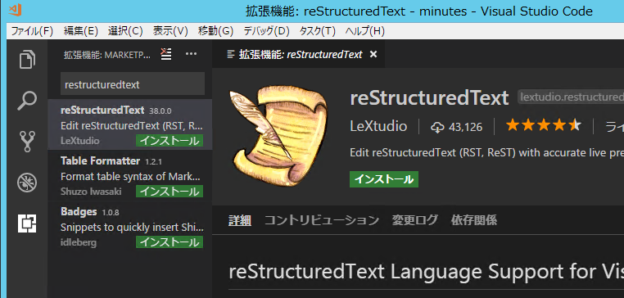Click the five-star rating
This screenshot has height=298, width=624.
click(543, 126)
